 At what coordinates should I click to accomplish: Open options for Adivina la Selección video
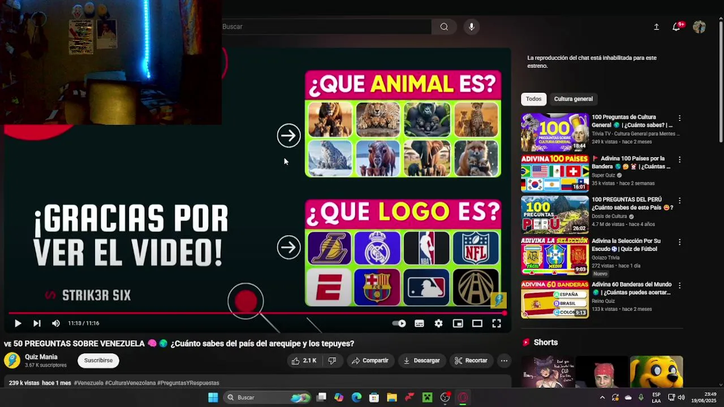click(679, 242)
